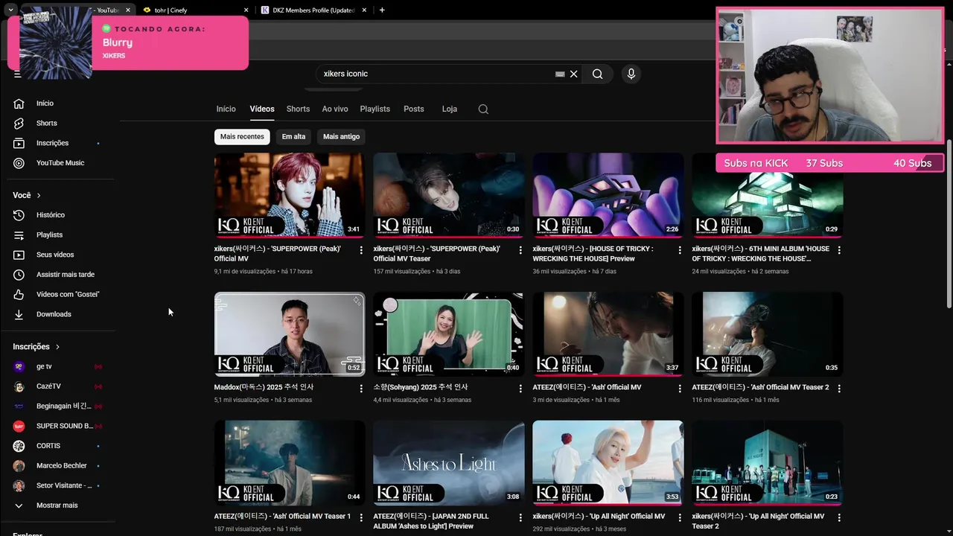This screenshot has width=953, height=536.
Task: Play Up All Night Official MV thumbnail
Action: 608,463
